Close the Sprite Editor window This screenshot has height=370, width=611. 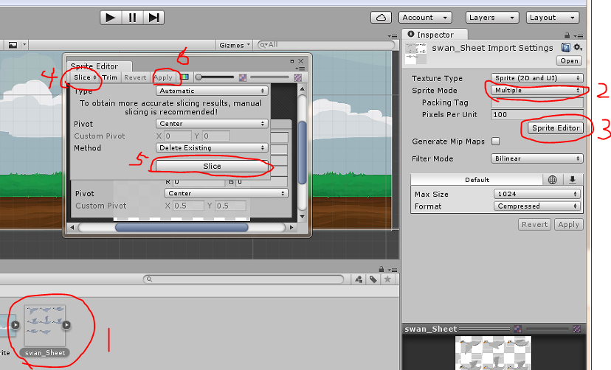[x=301, y=61]
